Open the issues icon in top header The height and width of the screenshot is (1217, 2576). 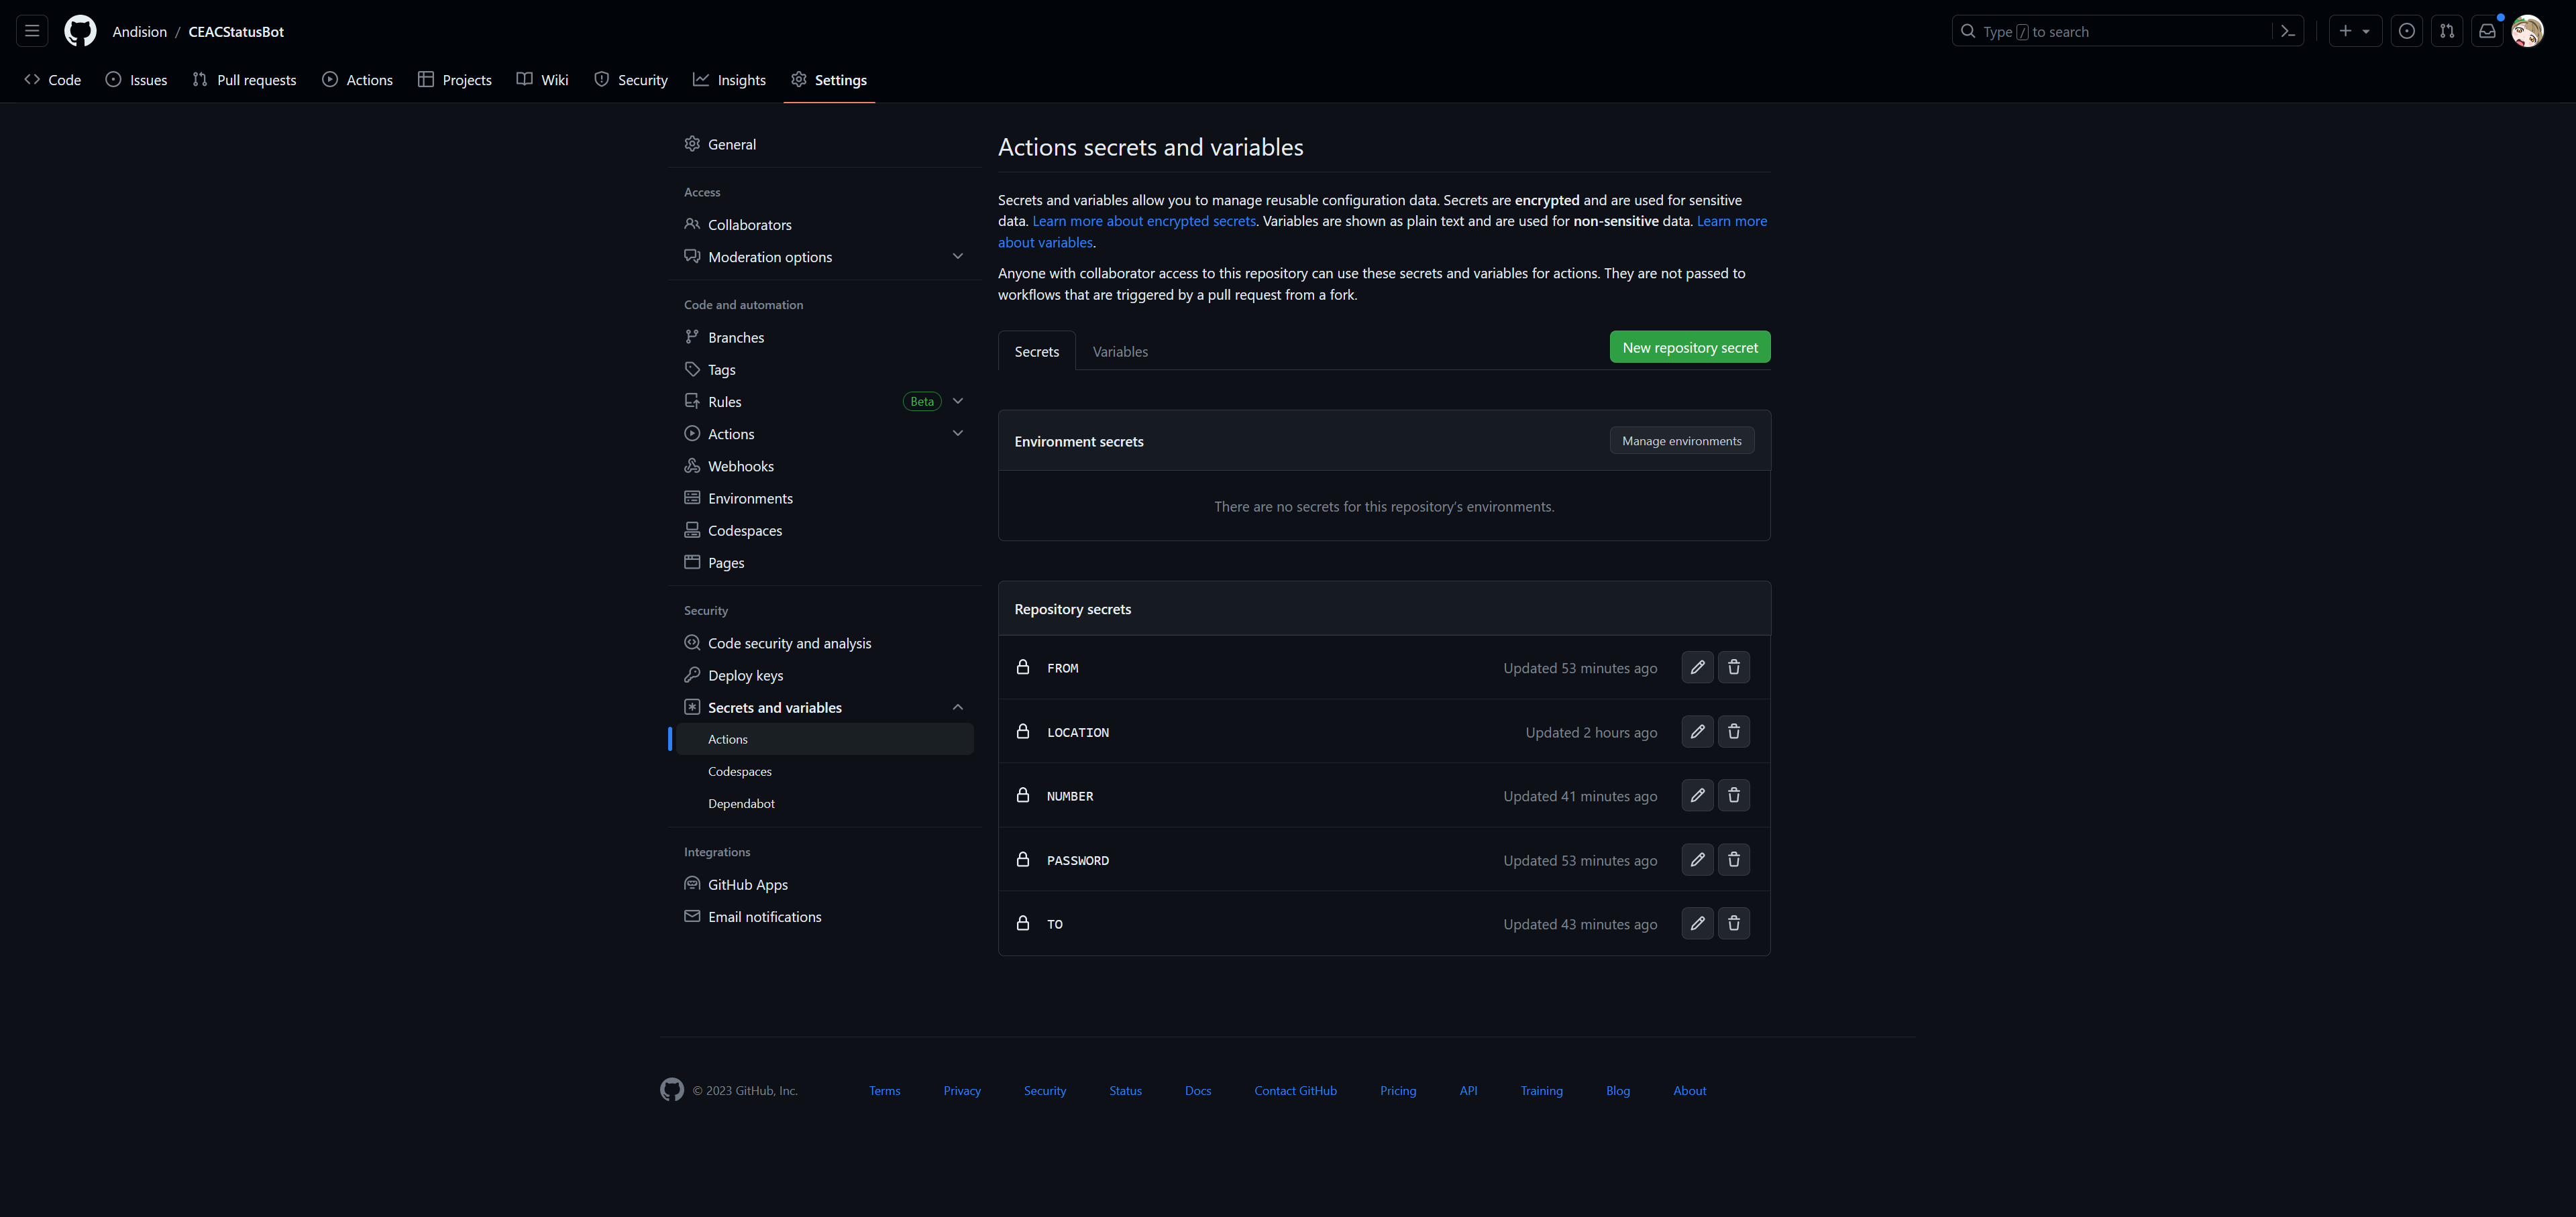tap(2406, 31)
